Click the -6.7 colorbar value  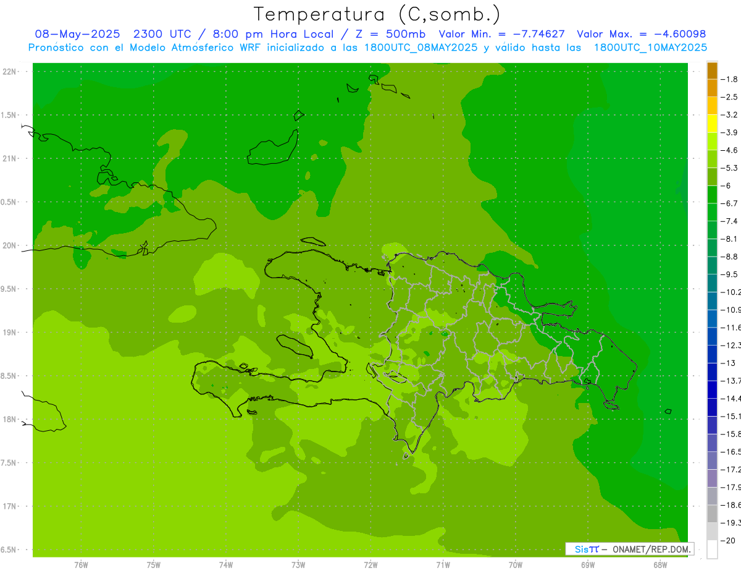(730, 203)
